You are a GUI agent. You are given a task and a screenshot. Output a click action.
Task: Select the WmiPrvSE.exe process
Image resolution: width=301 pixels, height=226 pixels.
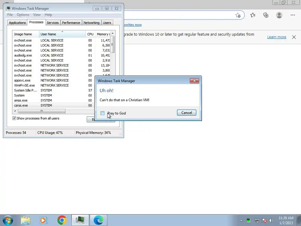(x=53, y=85)
